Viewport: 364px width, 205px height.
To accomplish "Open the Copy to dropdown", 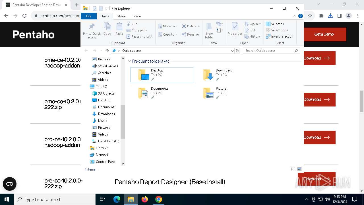I will coord(167,34).
